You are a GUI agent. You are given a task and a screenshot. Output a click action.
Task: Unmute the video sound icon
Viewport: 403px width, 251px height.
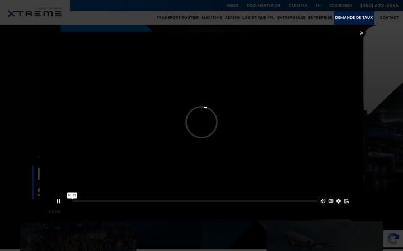click(x=323, y=201)
